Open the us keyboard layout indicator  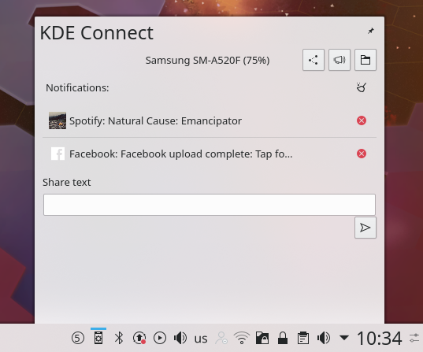(201, 339)
